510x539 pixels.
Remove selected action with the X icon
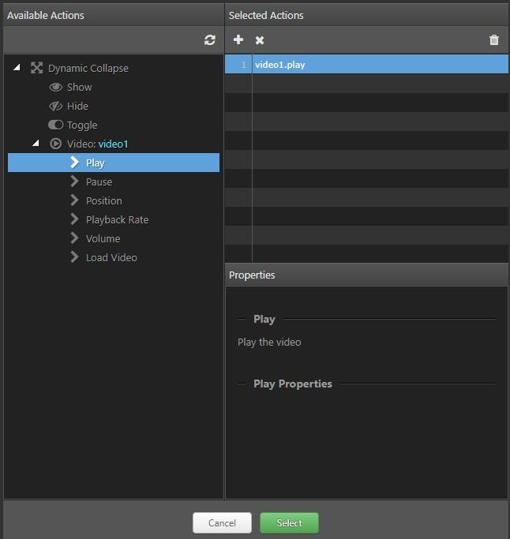click(x=260, y=40)
